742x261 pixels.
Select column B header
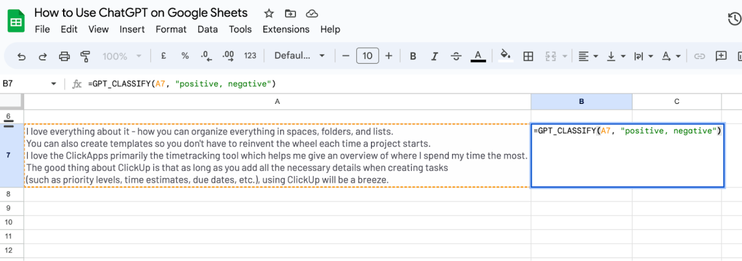point(581,101)
